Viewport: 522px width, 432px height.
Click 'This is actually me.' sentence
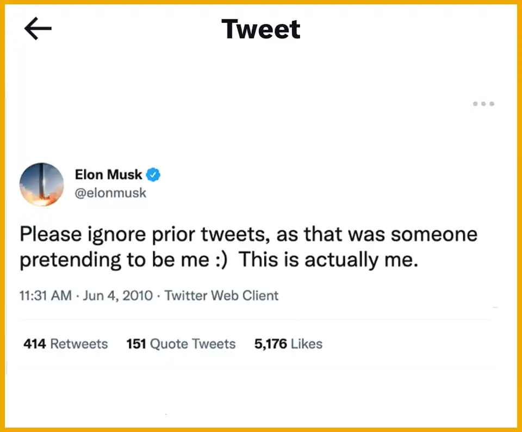(x=328, y=260)
